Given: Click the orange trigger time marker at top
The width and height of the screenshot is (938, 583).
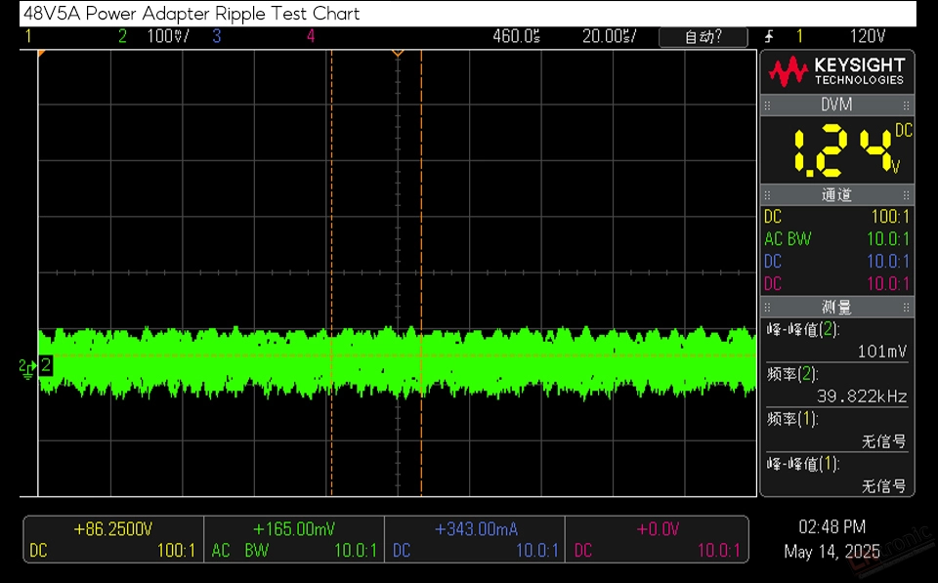Looking at the screenshot, I should click(398, 54).
